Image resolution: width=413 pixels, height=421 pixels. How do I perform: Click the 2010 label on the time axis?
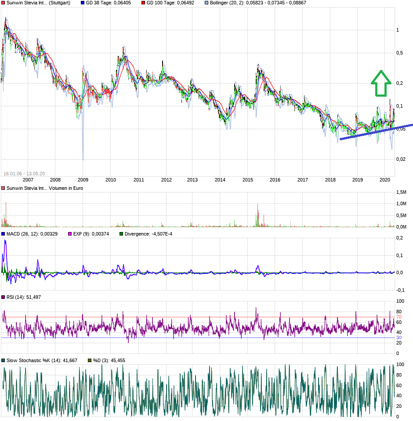[111, 180]
